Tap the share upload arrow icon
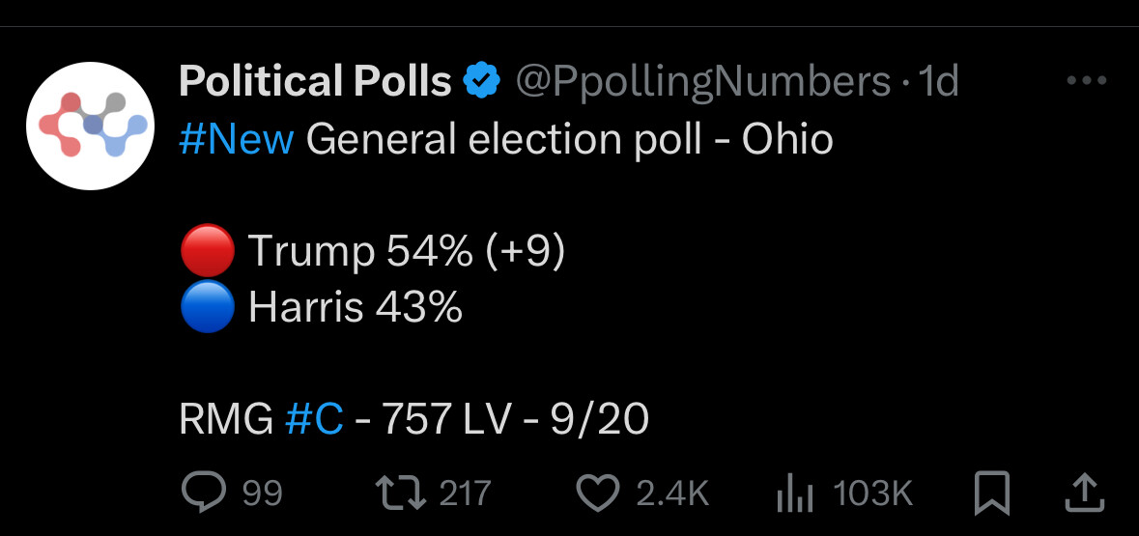 point(1085,494)
